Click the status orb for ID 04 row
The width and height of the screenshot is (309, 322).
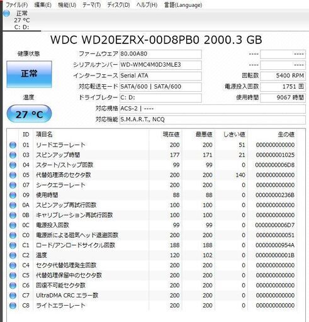(13, 165)
